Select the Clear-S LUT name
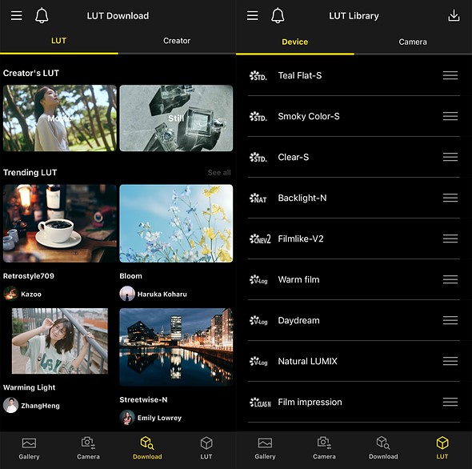 pyautogui.click(x=293, y=157)
